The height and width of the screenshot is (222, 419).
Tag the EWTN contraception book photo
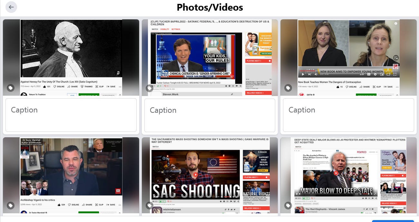pos(288,88)
